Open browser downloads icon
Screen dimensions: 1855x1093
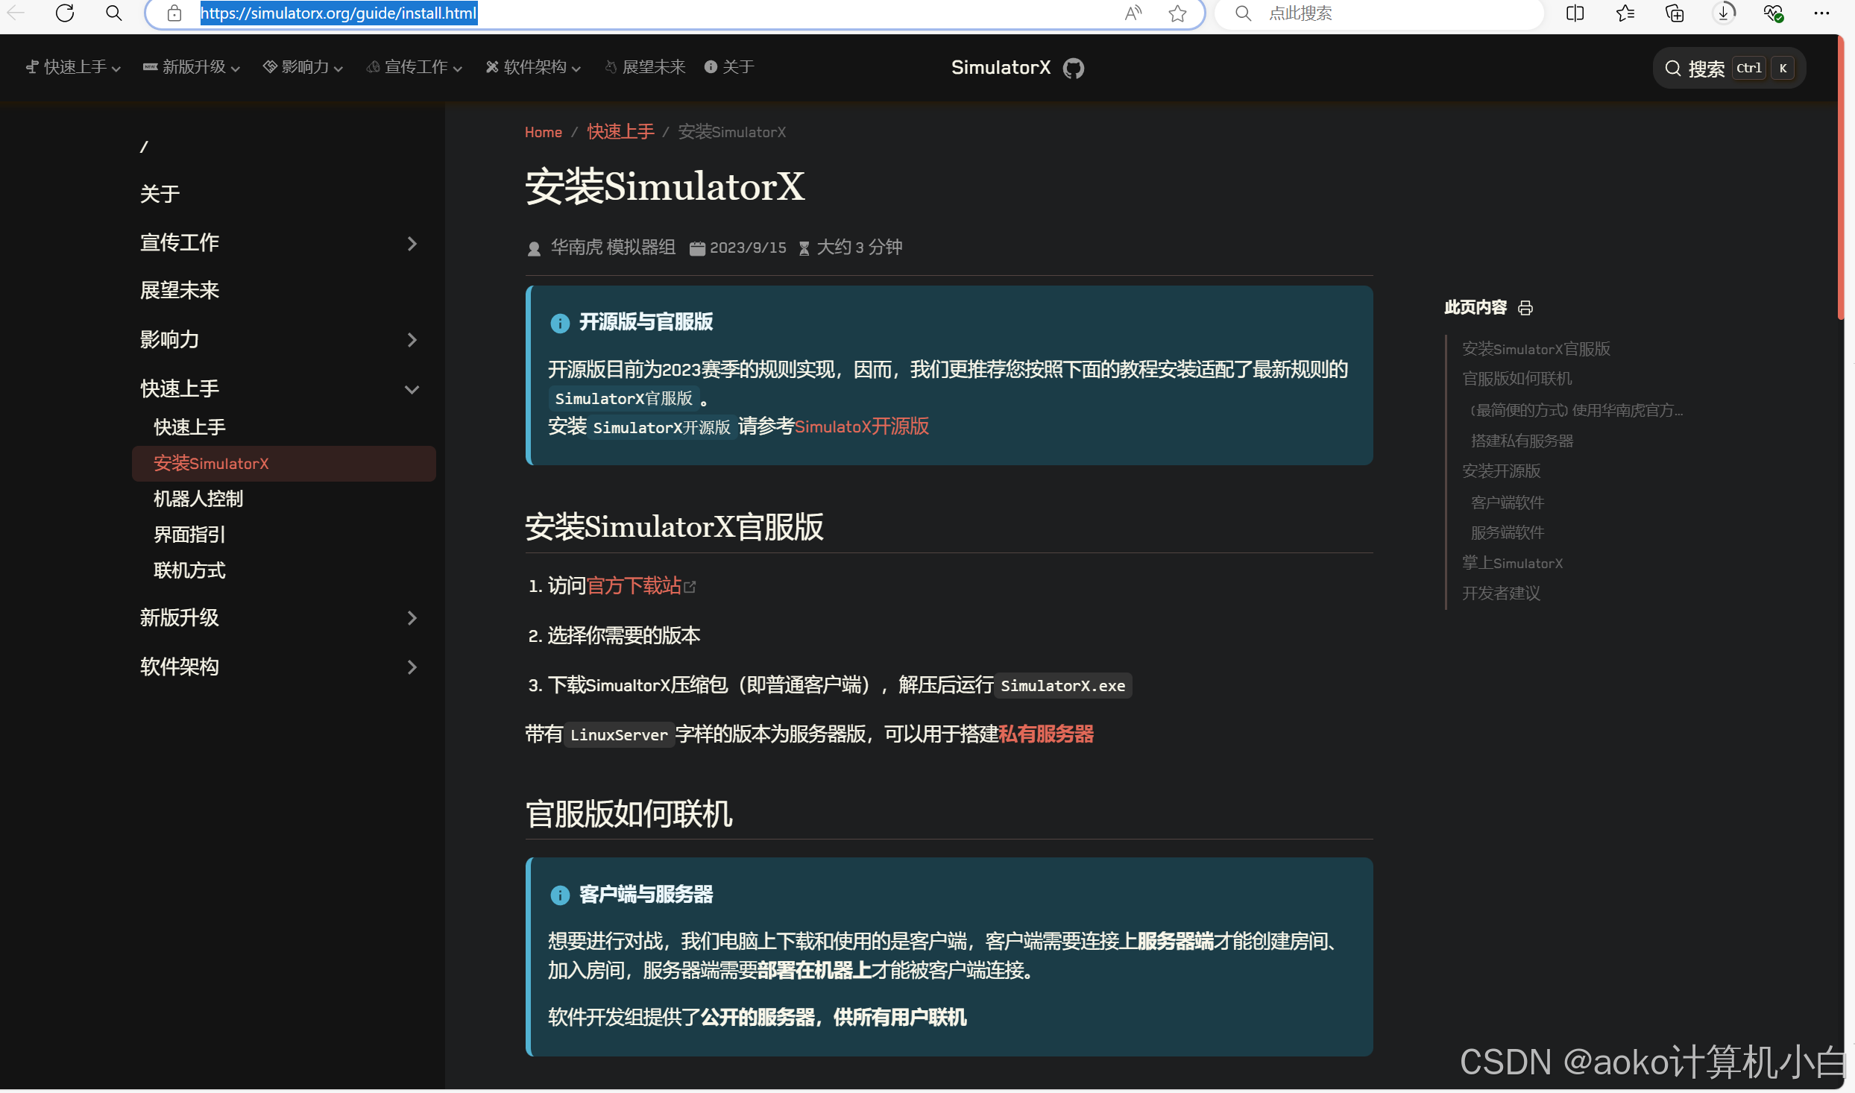[1724, 13]
